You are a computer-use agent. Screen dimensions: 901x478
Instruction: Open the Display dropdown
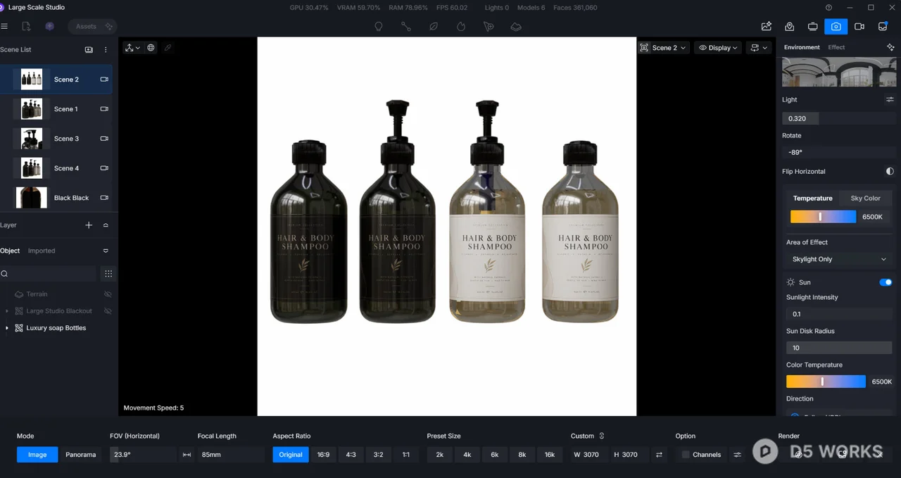point(718,48)
